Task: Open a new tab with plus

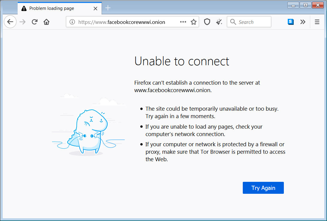Action: [108, 8]
